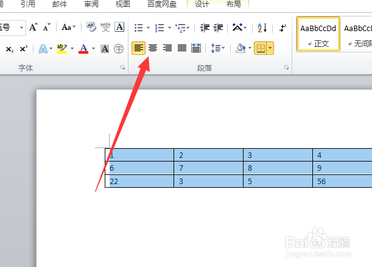Apply yellow text highlight color
This screenshot has width=372, height=267.
click(x=62, y=49)
